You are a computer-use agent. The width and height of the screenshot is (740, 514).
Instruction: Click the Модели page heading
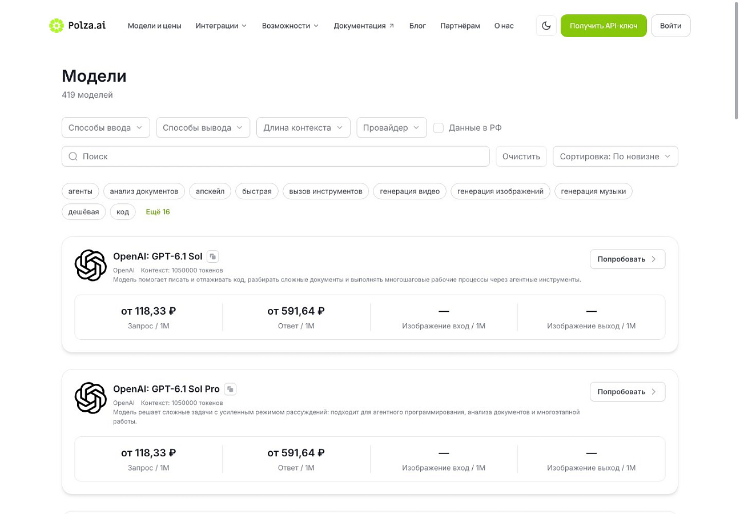(x=94, y=76)
